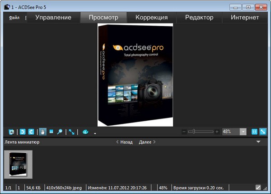Maximize the ACDSee Pro 5 window
Image resolution: width=271 pixels, height=194 pixels.
pyautogui.click(x=248, y=7)
